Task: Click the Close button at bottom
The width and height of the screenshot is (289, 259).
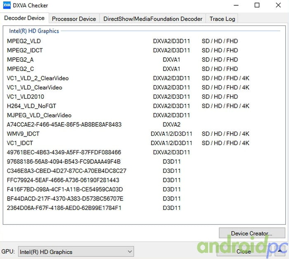Action: (x=244, y=252)
